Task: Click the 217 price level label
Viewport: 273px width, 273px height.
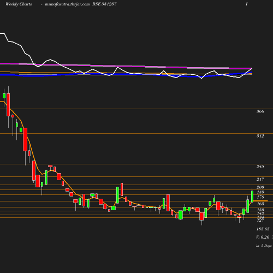Action: pos(260,179)
